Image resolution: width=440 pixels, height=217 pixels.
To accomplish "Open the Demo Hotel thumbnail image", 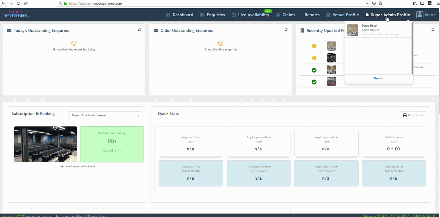I will tap(353, 30).
